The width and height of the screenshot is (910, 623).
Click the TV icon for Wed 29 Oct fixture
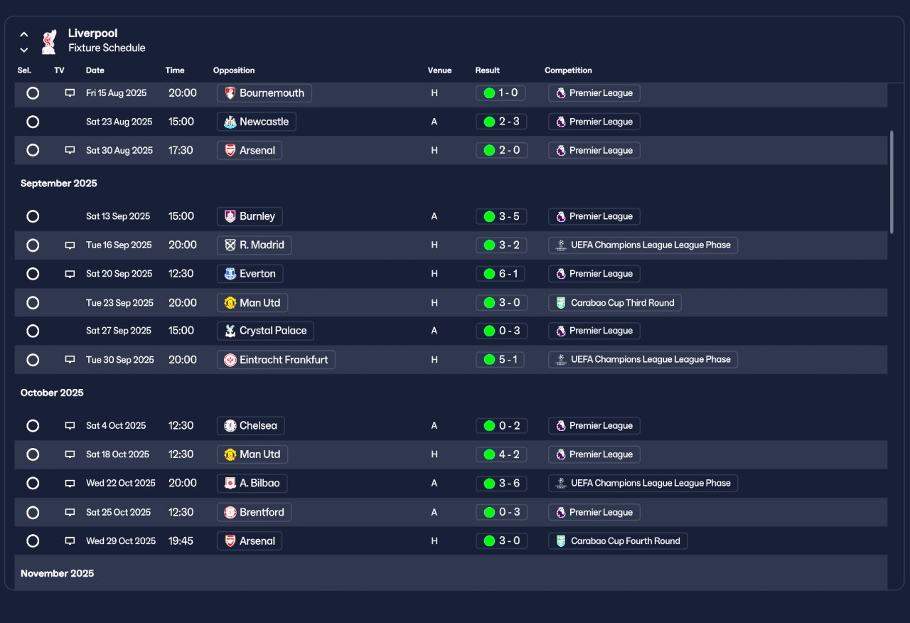click(x=70, y=541)
